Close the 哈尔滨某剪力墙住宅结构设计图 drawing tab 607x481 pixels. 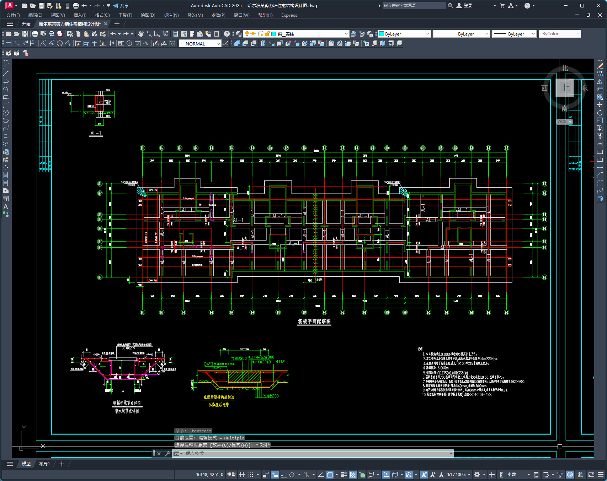tap(106, 24)
